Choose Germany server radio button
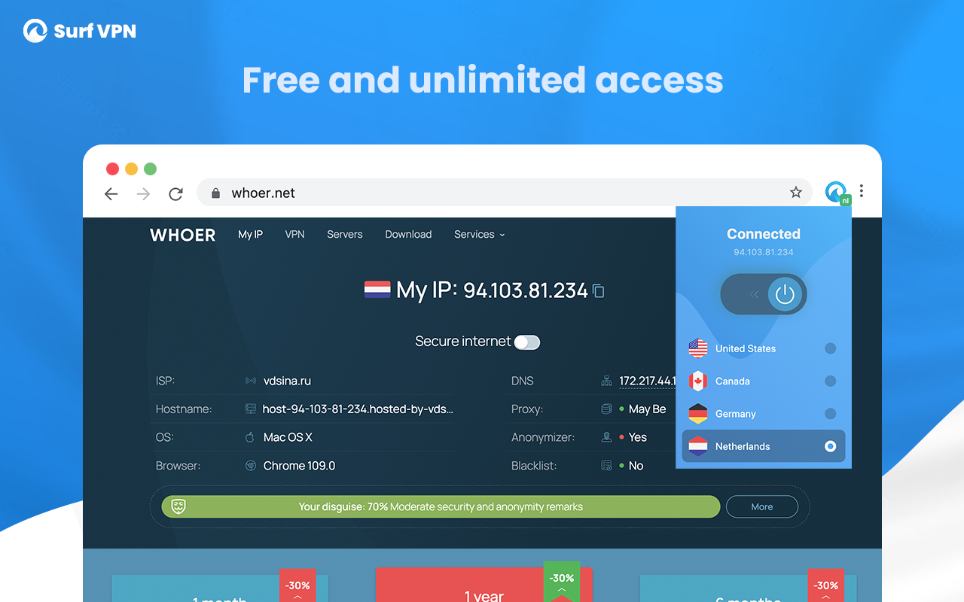The height and width of the screenshot is (602, 964). 830,413
